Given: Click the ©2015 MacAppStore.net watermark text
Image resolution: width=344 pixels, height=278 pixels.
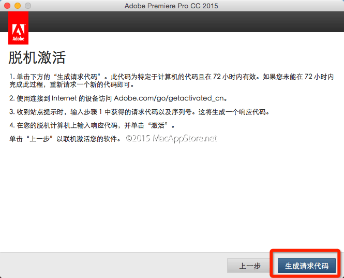Looking at the screenshot, I should point(171,138).
